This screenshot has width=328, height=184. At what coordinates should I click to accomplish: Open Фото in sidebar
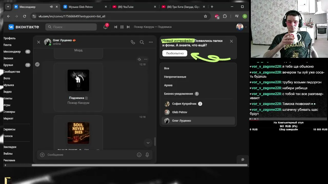(x=7, y=78)
